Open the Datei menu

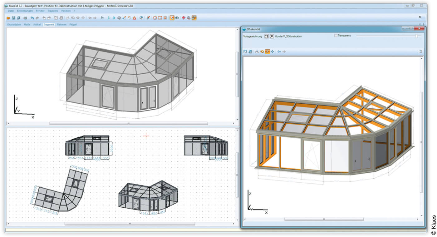point(11,11)
